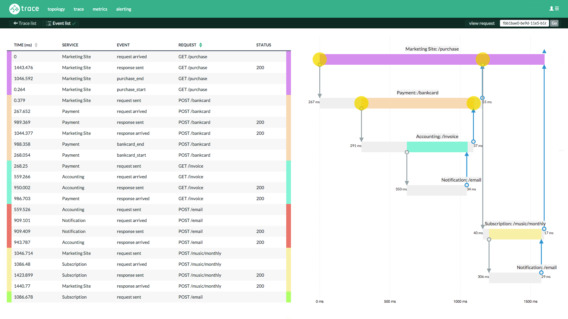The height and width of the screenshot is (319, 568).
Task: Click yellow circle at start of purchase bar
Action: pos(320,59)
